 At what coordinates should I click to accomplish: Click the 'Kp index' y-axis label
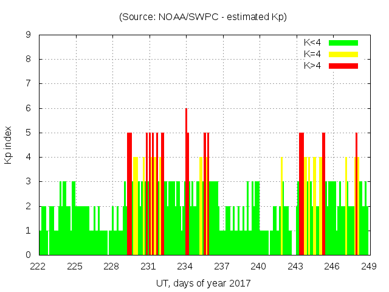click(9, 145)
